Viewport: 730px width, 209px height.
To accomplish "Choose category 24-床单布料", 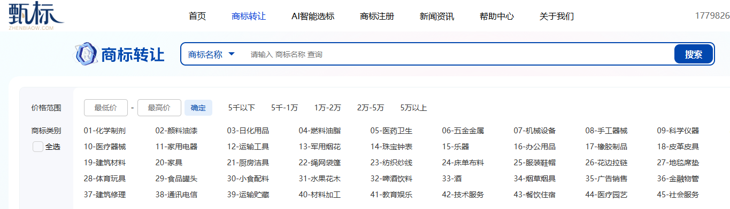I will click(463, 163).
